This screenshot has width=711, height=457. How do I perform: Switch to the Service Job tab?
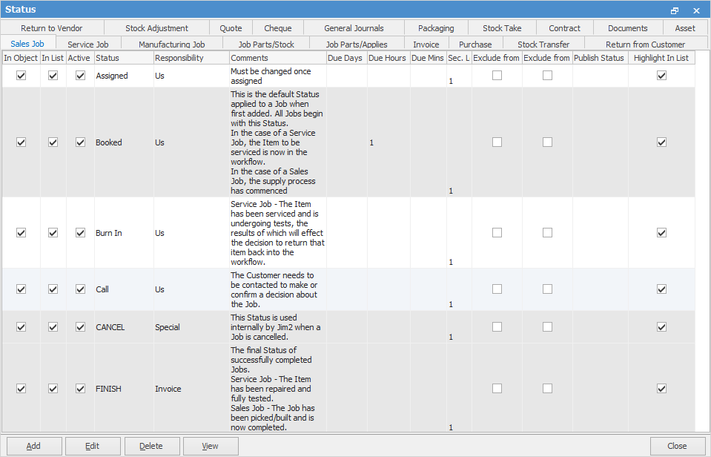[88, 44]
